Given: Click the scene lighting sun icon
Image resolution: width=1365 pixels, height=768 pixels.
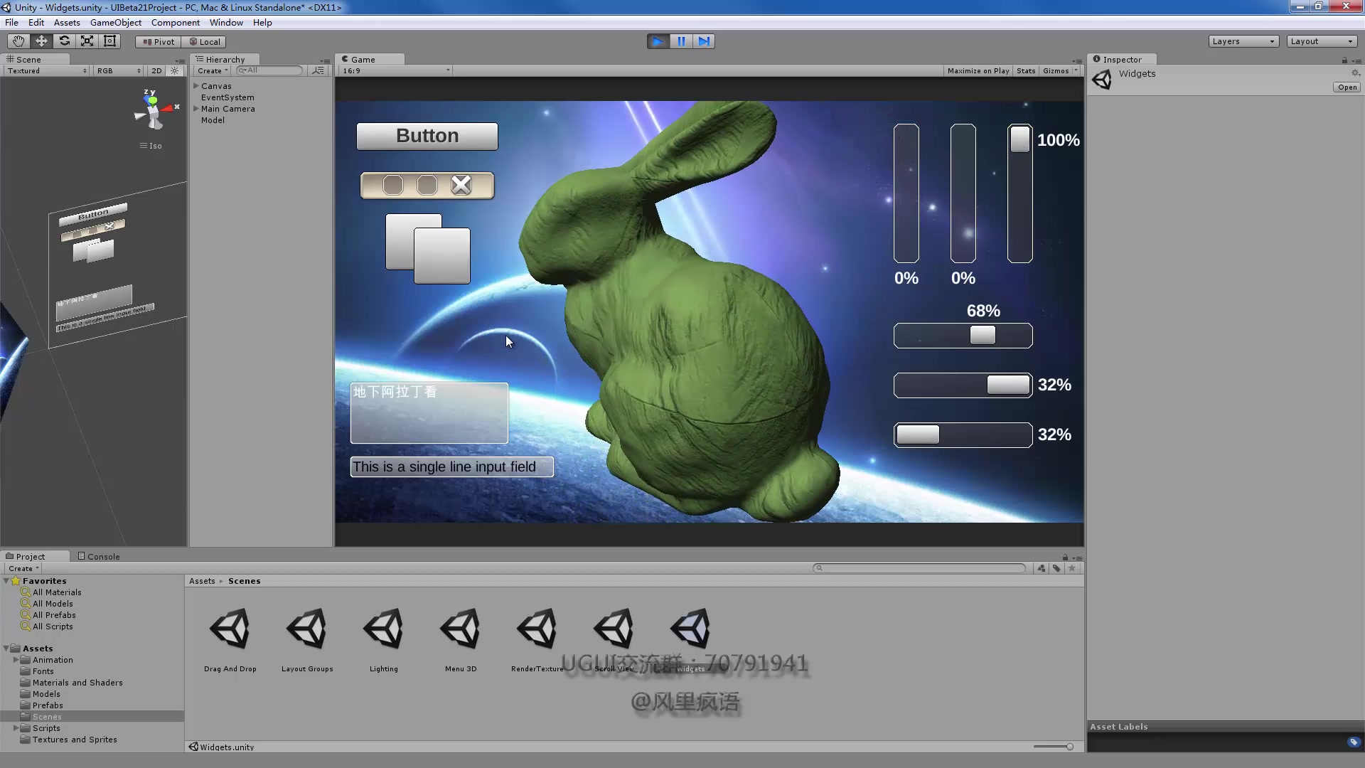Looking at the screenshot, I should tap(174, 70).
